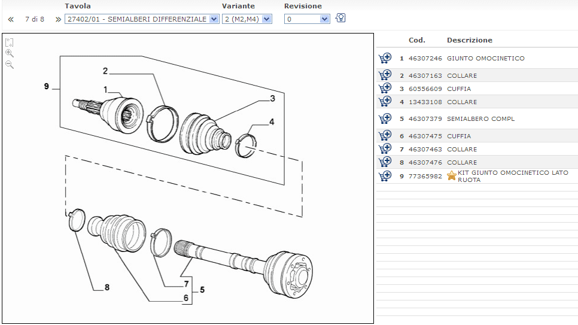Zoom out of the diagram

pyautogui.click(x=10, y=65)
